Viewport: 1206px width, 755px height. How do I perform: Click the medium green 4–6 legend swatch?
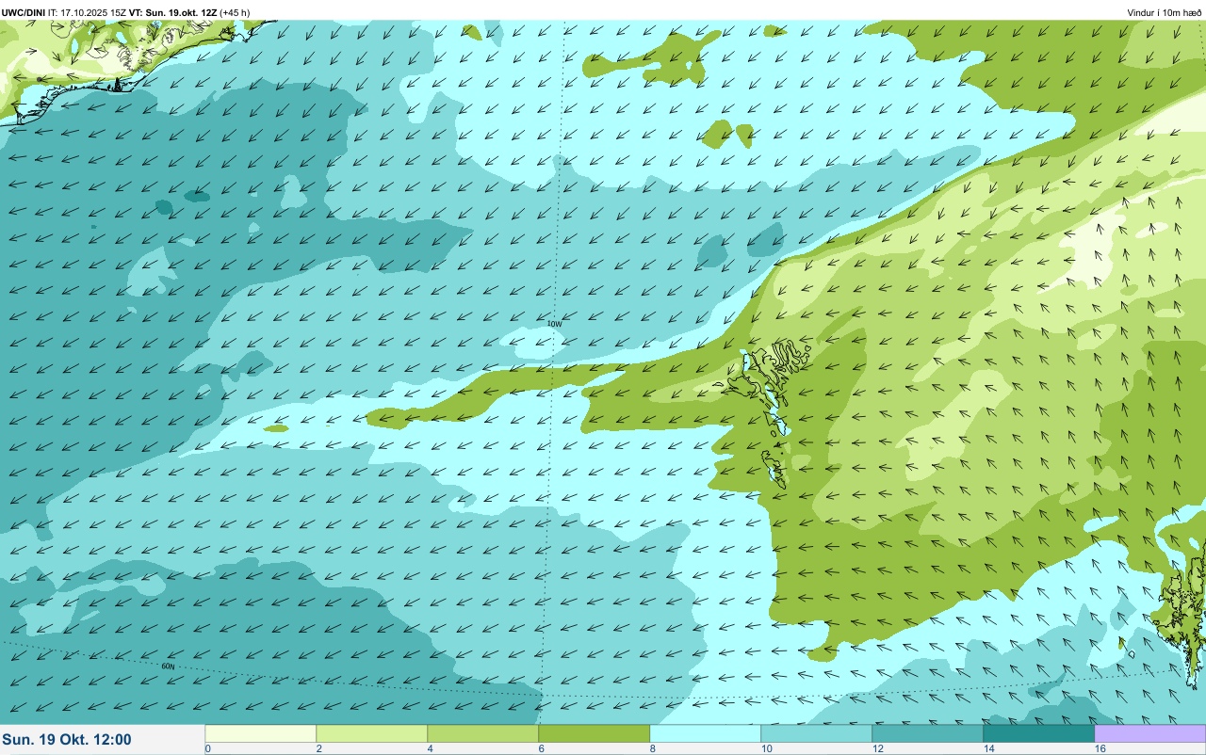[483, 733]
